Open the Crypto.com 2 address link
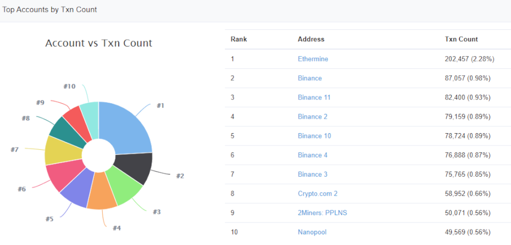The height and width of the screenshot is (245, 511). (x=318, y=193)
